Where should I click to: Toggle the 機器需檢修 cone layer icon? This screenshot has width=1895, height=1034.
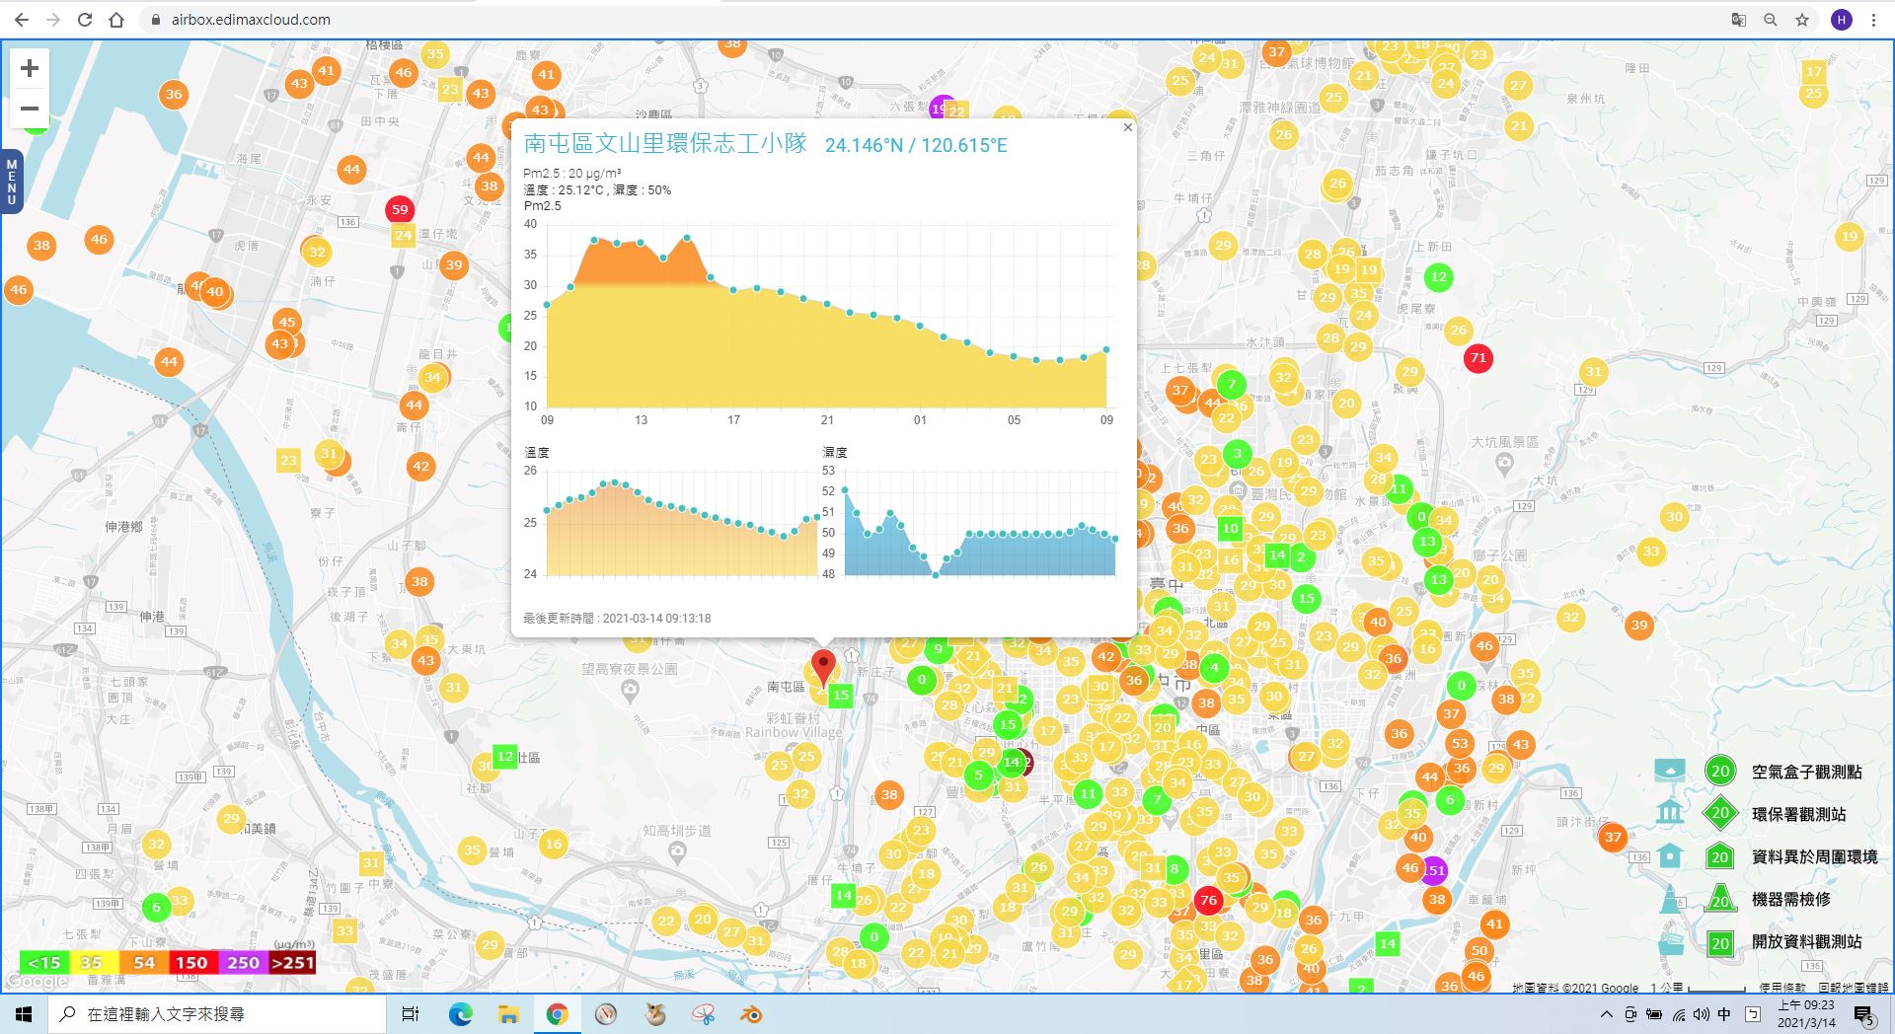tap(1669, 899)
